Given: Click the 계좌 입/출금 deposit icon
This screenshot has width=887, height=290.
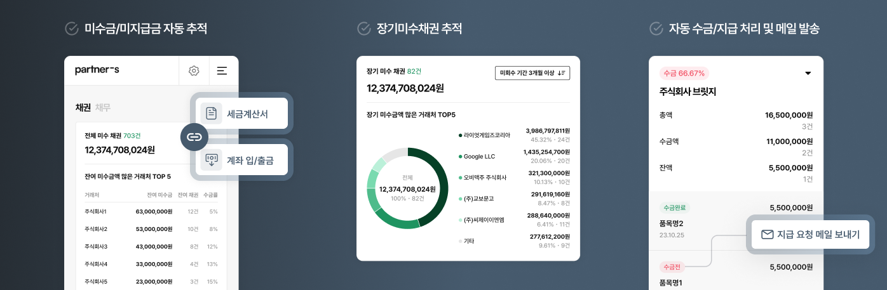Looking at the screenshot, I should click(211, 159).
